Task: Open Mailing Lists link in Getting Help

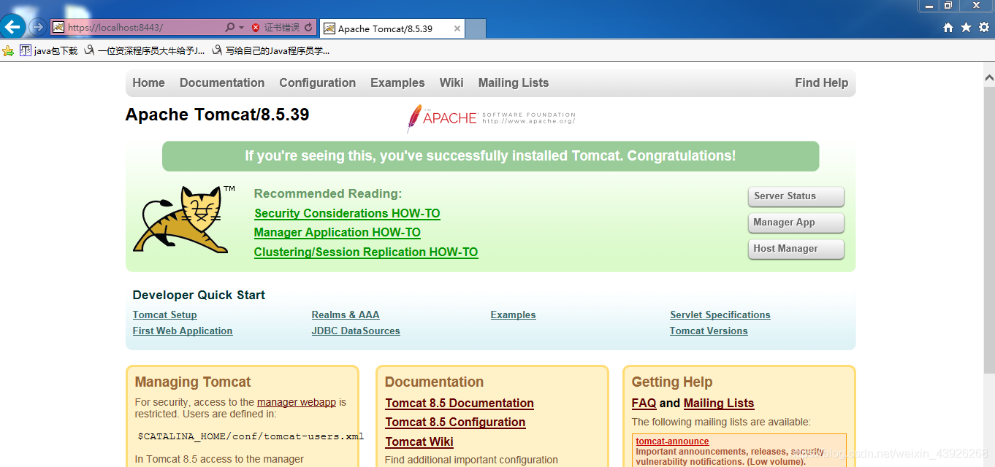Action: (x=719, y=403)
